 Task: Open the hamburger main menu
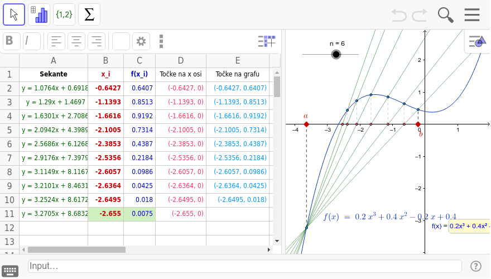click(x=472, y=15)
